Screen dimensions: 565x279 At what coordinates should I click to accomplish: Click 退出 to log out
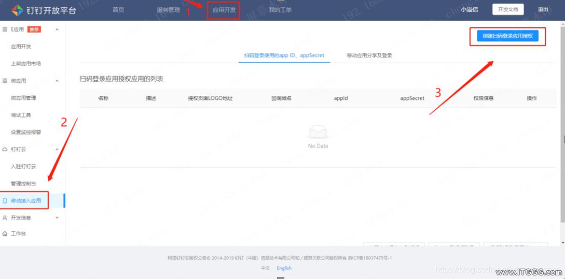point(543,10)
